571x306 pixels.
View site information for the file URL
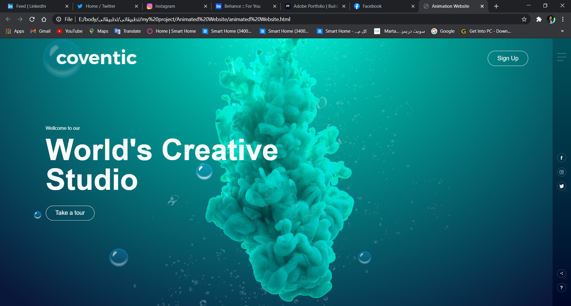click(59, 19)
